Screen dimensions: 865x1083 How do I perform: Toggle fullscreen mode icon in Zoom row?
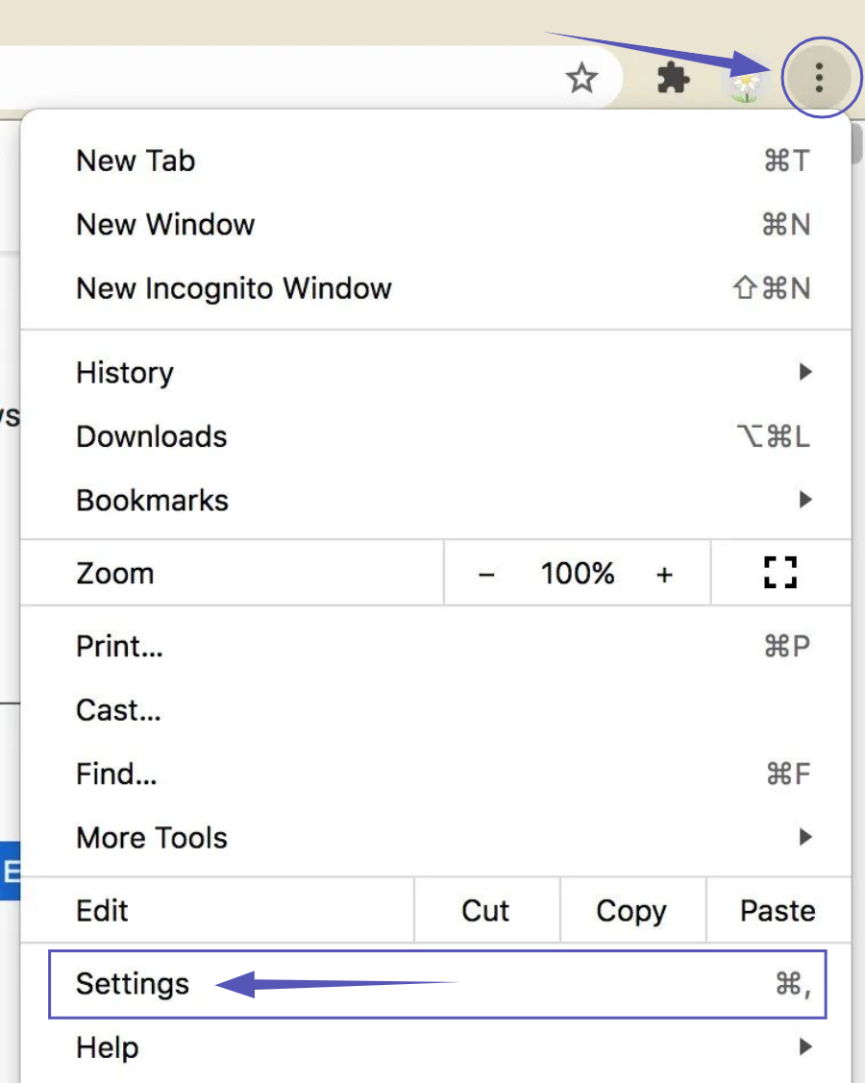coord(780,574)
